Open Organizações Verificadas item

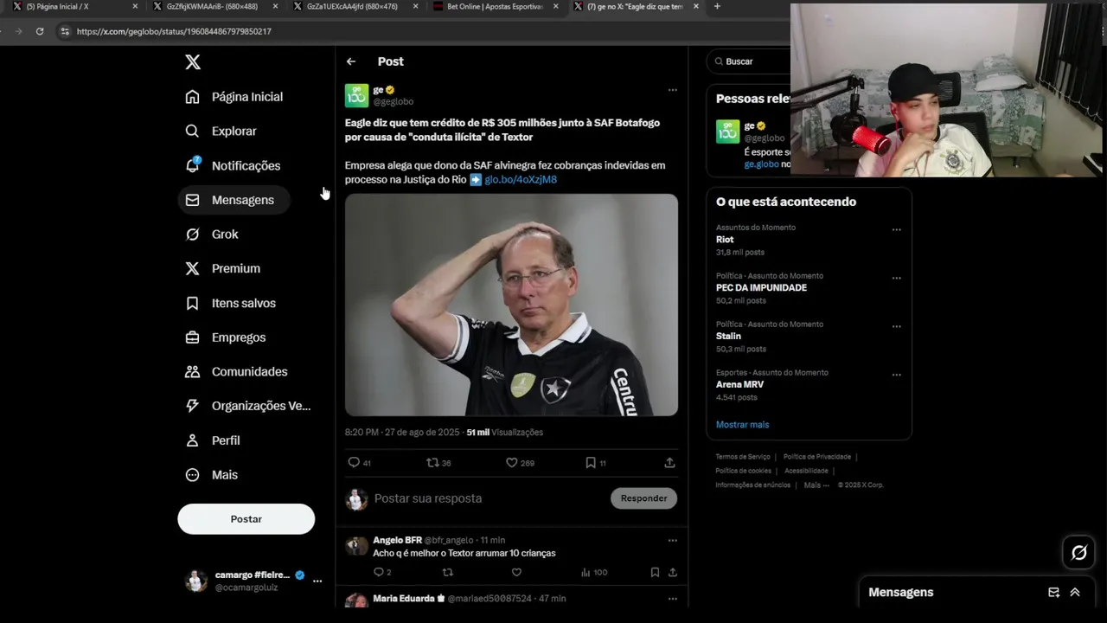coord(248,406)
